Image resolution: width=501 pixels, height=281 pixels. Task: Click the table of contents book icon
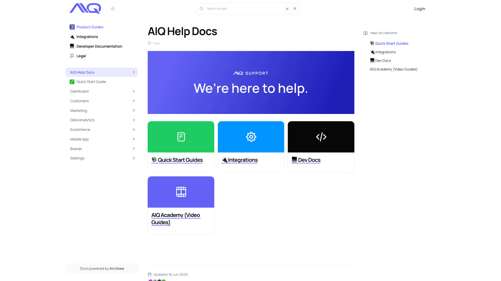click(x=365, y=33)
